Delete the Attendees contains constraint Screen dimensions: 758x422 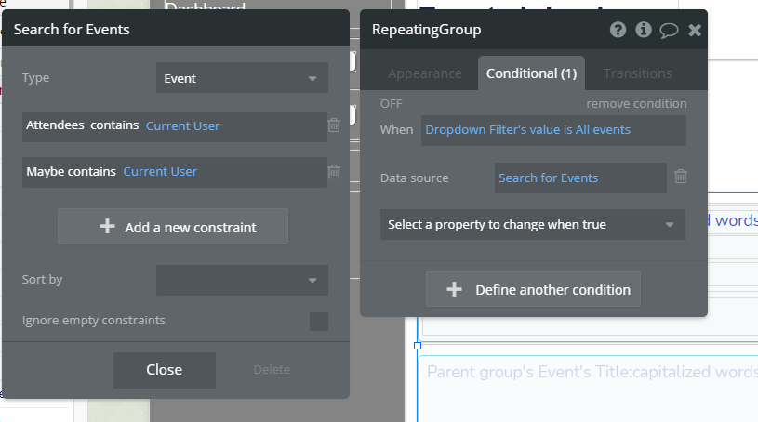(x=334, y=125)
